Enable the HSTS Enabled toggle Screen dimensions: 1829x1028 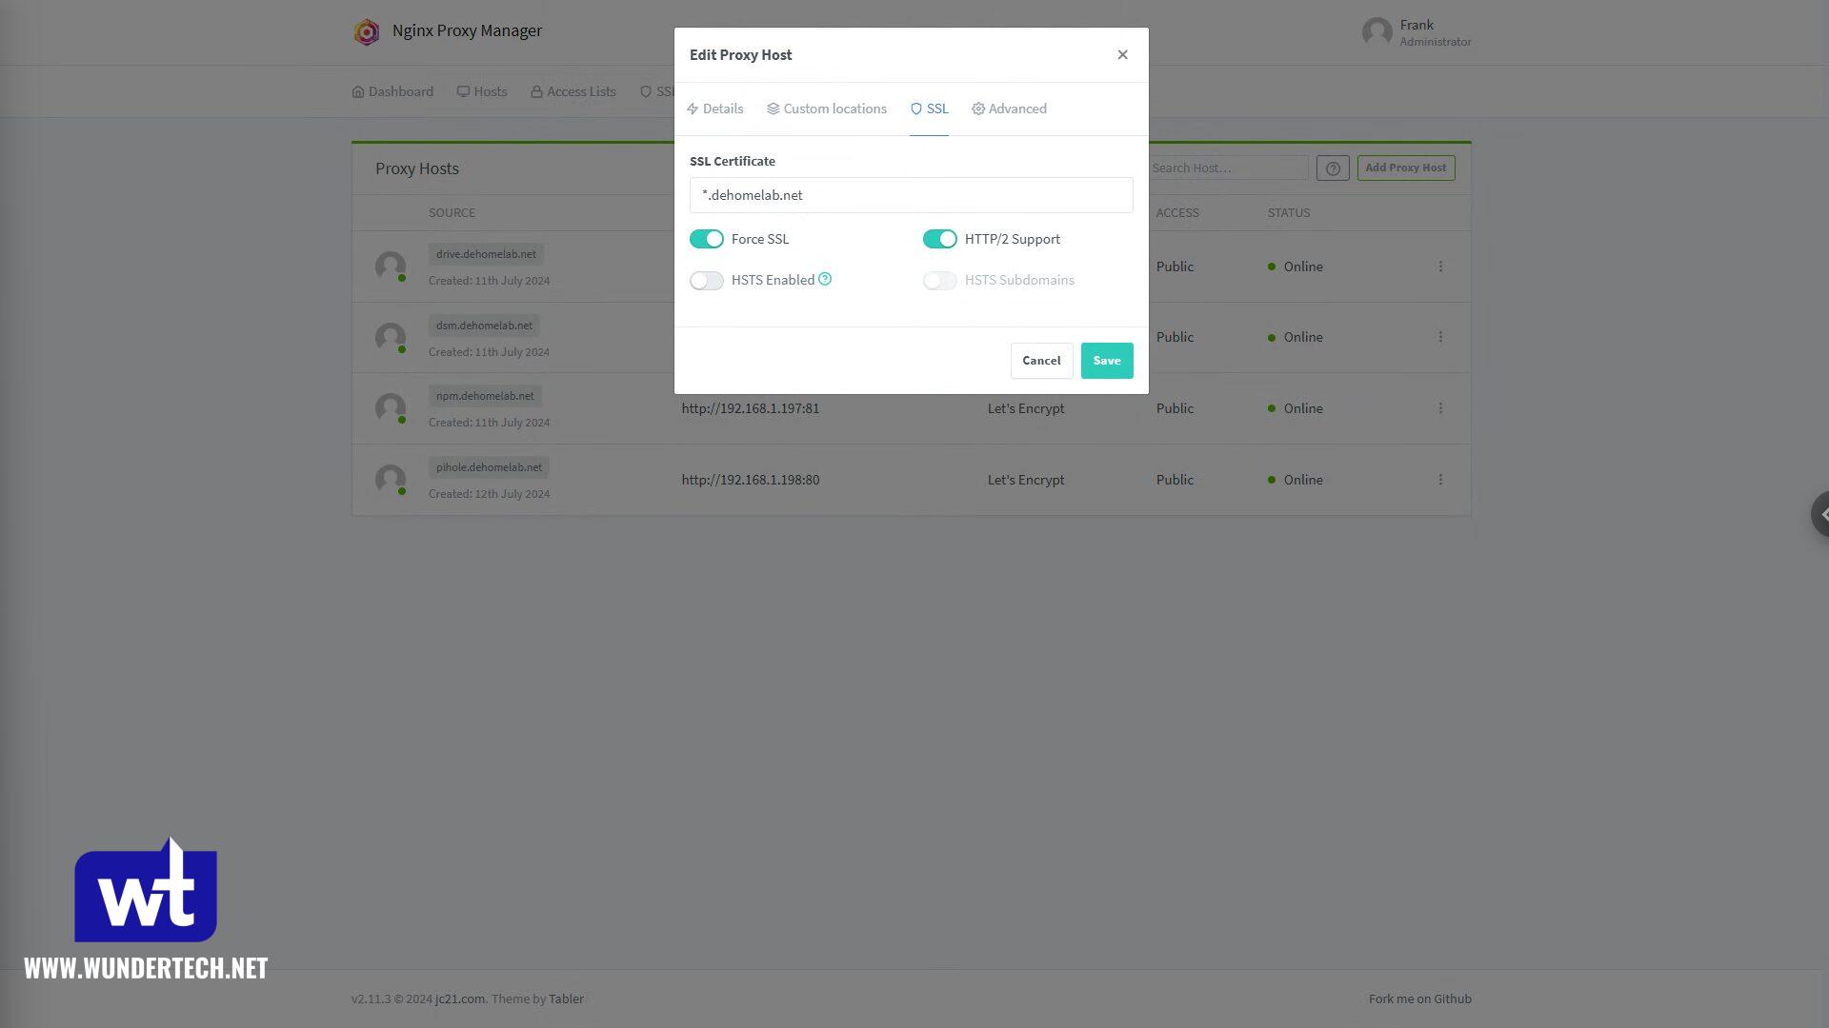point(706,280)
